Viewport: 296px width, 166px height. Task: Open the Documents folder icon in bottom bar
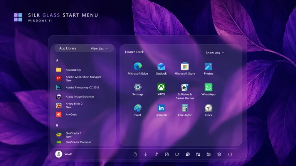pos(135,154)
